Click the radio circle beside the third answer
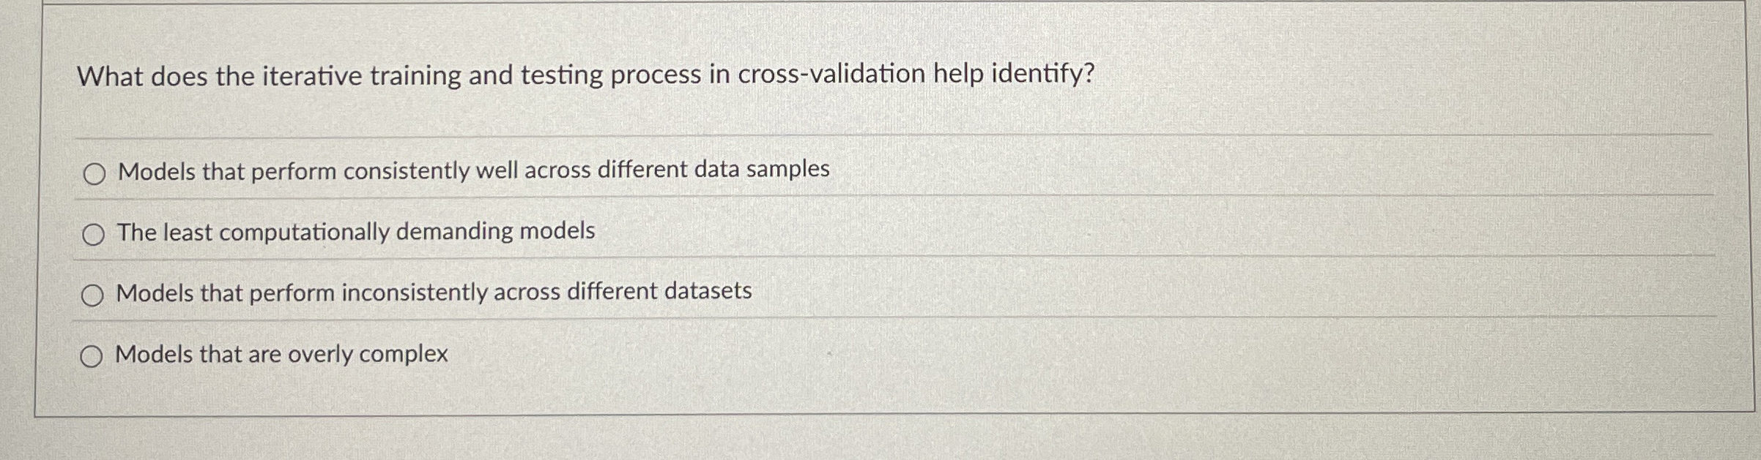Viewport: 1761px width, 460px height. click(x=93, y=295)
